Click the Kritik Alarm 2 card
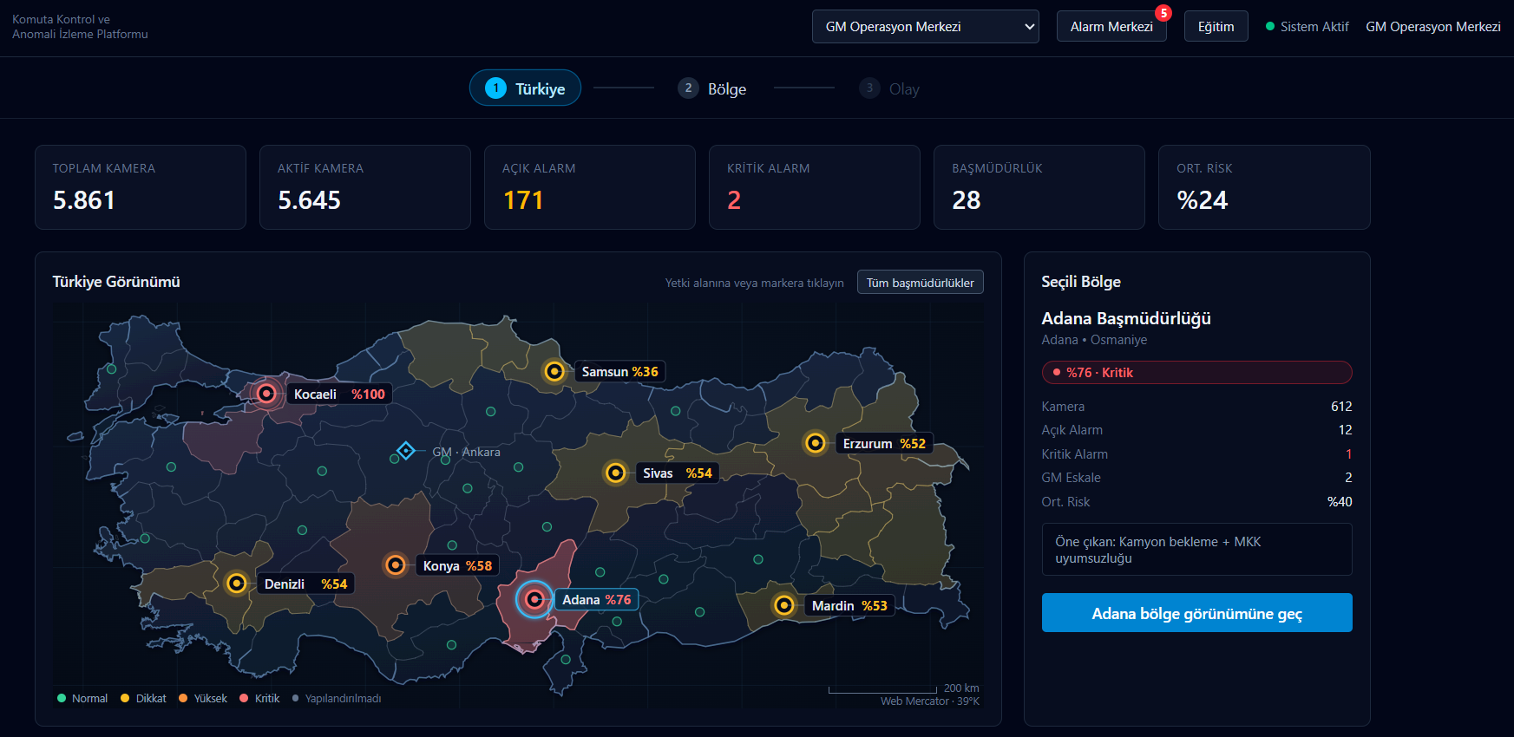The height and width of the screenshot is (737, 1514). click(815, 187)
